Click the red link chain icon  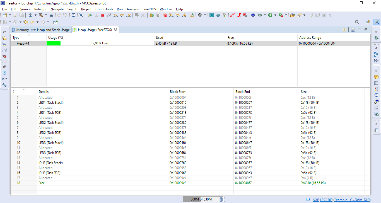coord(232,15)
